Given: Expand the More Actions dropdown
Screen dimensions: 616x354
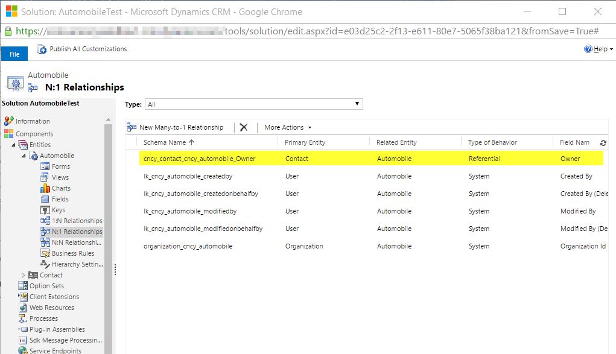Looking at the screenshot, I should click(288, 127).
